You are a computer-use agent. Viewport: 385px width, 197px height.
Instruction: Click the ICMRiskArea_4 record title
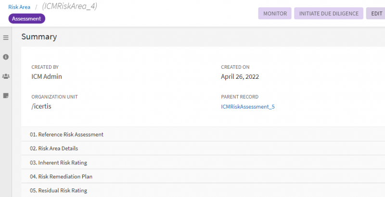click(70, 7)
